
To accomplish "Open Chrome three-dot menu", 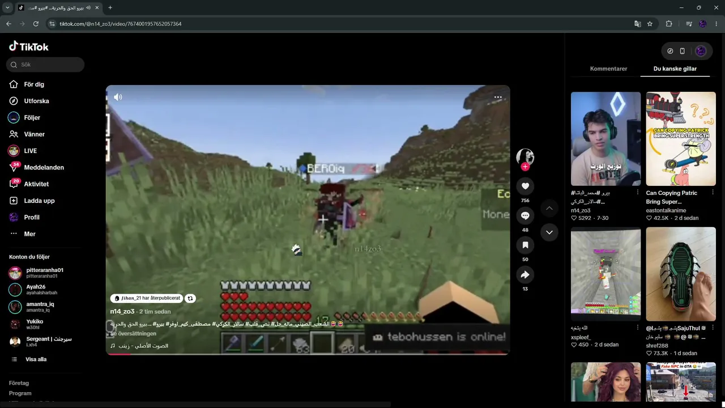I will tap(717, 24).
